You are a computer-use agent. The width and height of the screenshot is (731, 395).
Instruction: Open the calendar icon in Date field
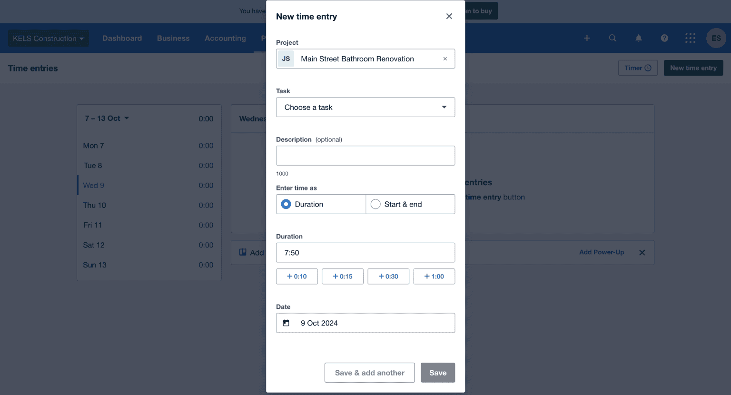point(286,323)
